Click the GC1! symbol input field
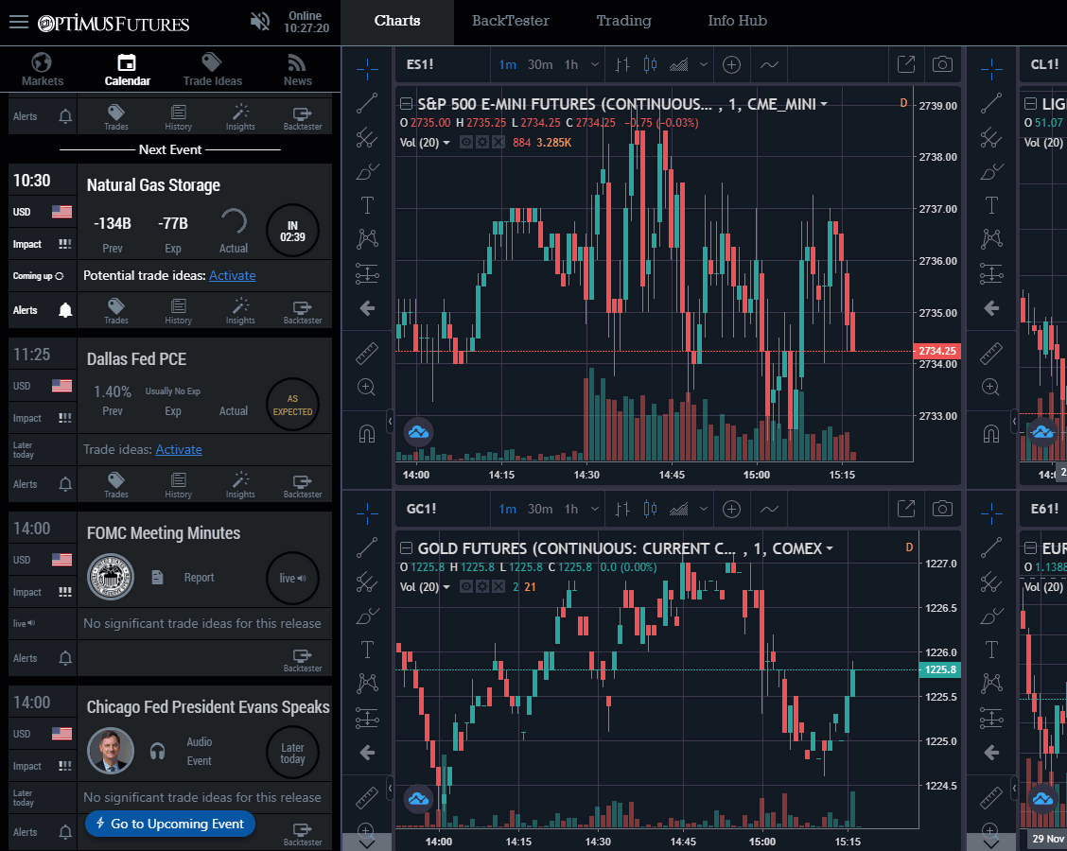Screen dimensions: 1067x851 443,509
